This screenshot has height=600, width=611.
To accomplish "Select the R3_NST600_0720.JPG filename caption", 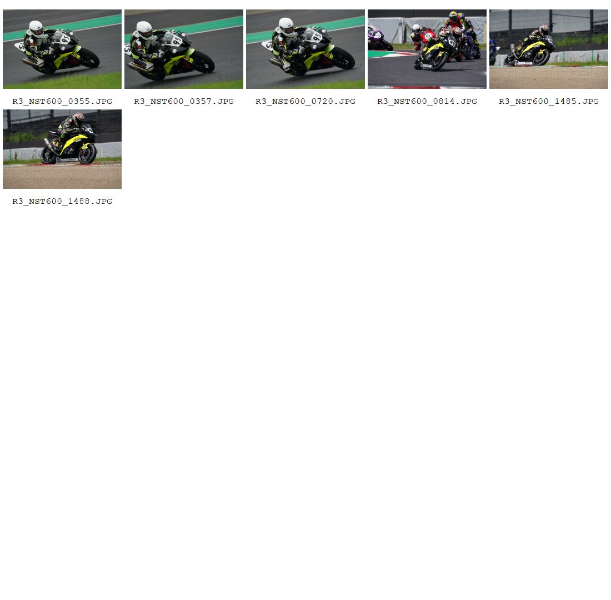I will tap(305, 102).
